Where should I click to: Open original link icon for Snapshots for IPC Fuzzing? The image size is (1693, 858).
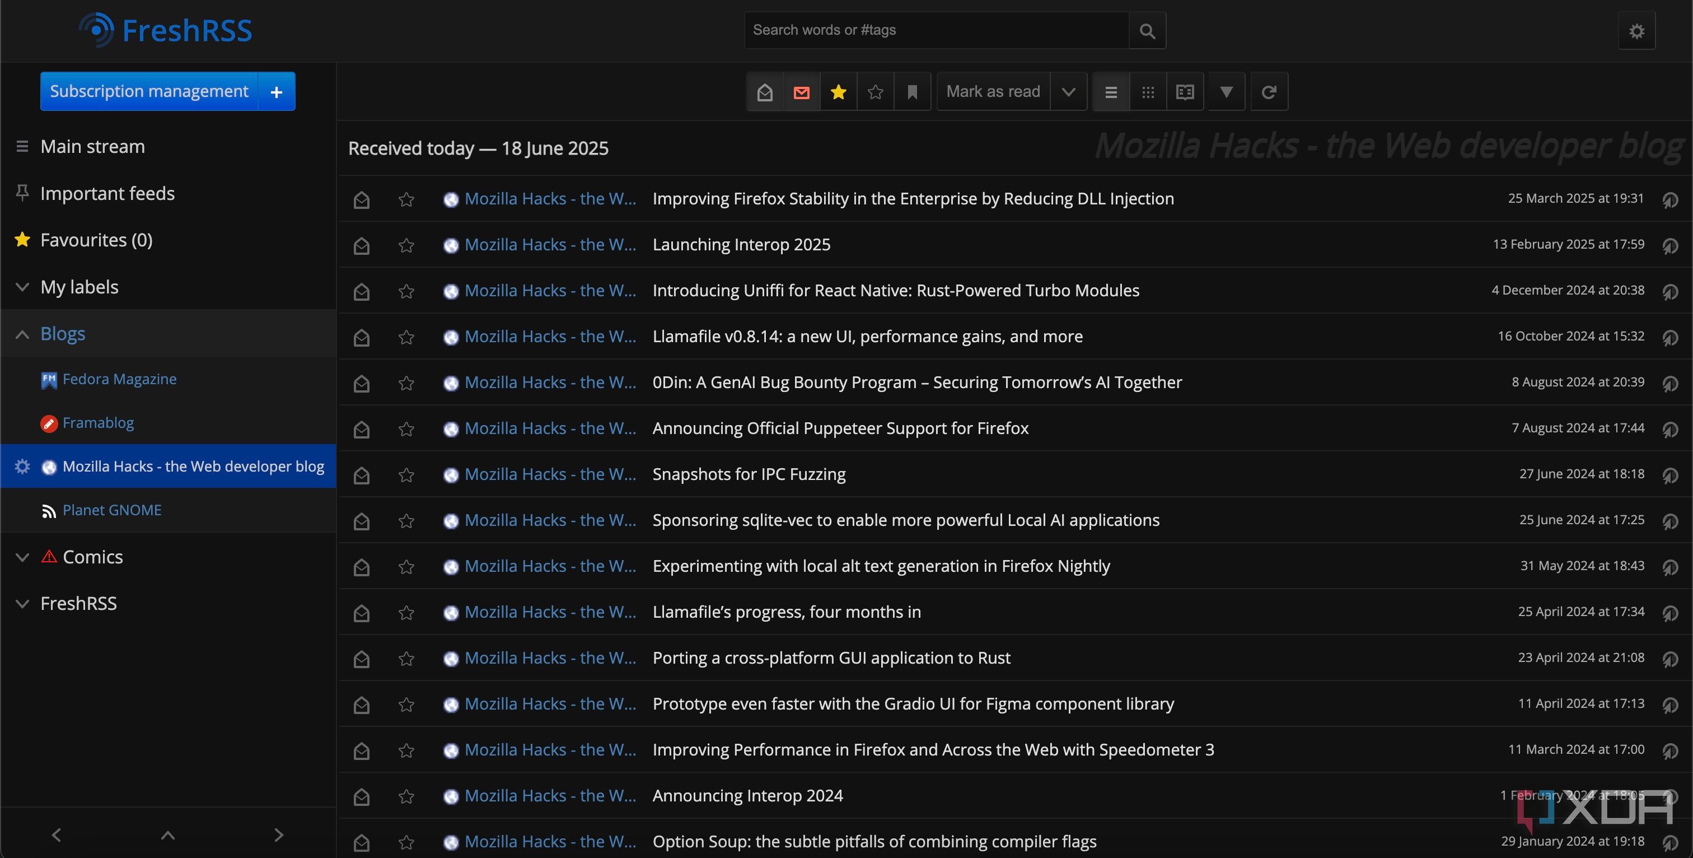(x=1670, y=475)
